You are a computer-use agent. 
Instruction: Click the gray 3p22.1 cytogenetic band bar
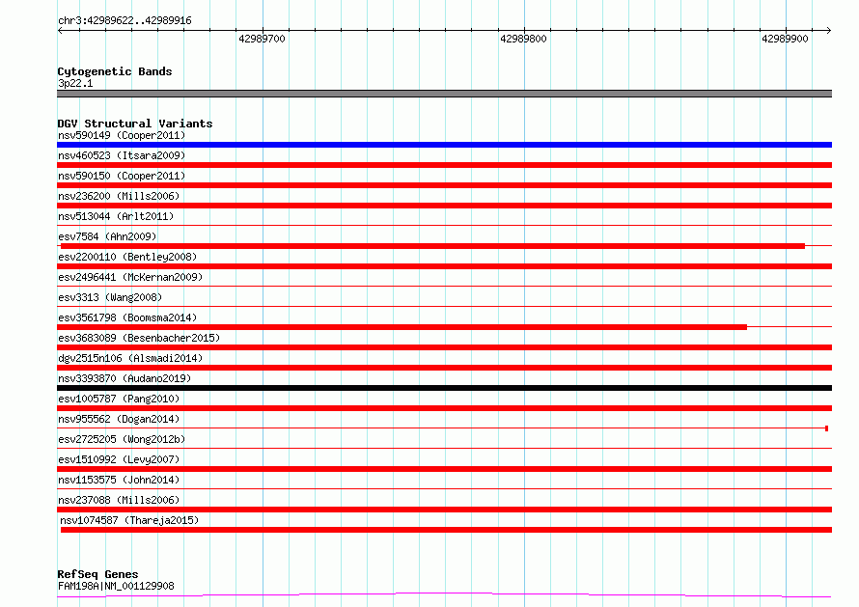[x=444, y=94]
